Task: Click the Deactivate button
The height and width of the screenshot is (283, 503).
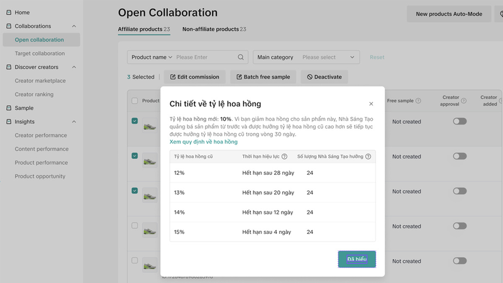Action: tap(324, 77)
